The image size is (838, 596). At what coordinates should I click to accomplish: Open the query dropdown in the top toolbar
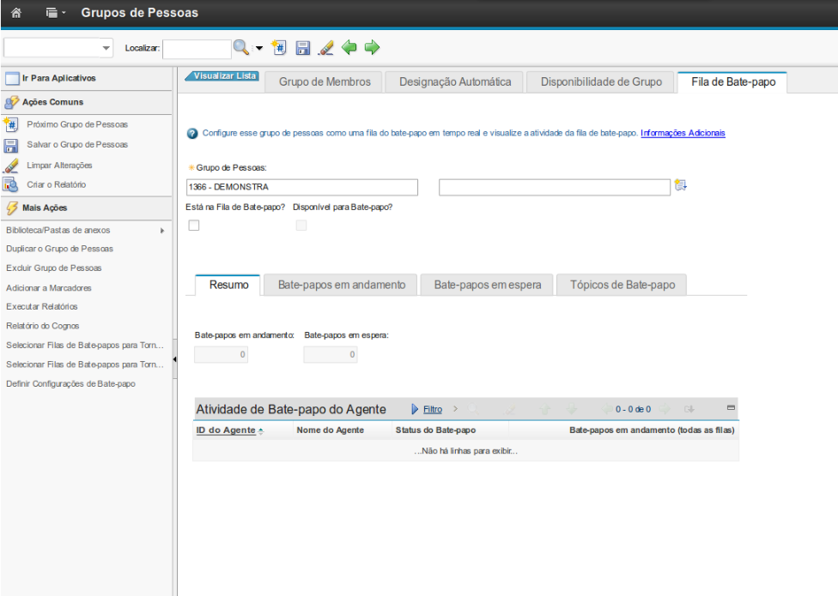(x=59, y=48)
